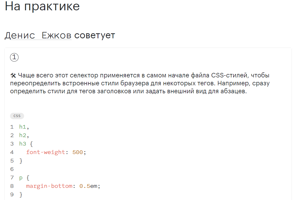The image size is (294, 200).
Task: Click the h1 selector in code
Action: [x=23, y=127]
